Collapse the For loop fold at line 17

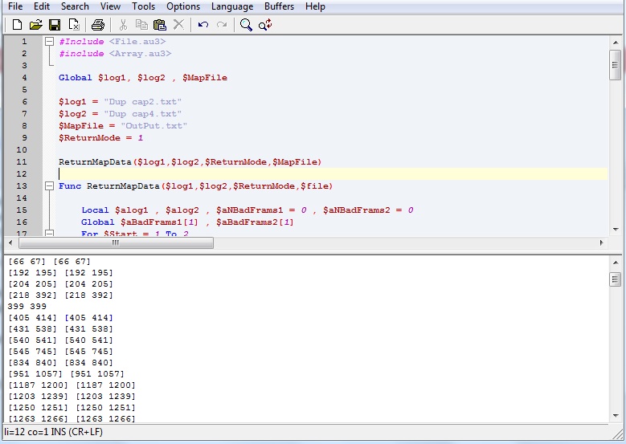coord(49,233)
